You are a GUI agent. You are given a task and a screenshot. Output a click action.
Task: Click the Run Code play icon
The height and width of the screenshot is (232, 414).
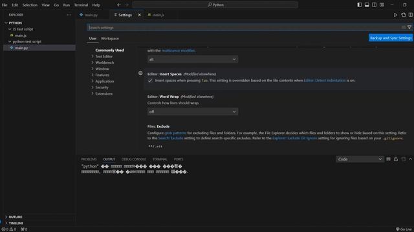[395, 15]
